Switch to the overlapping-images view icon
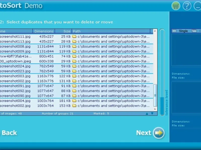Viewport: 201px width, 150px height. 194,31
